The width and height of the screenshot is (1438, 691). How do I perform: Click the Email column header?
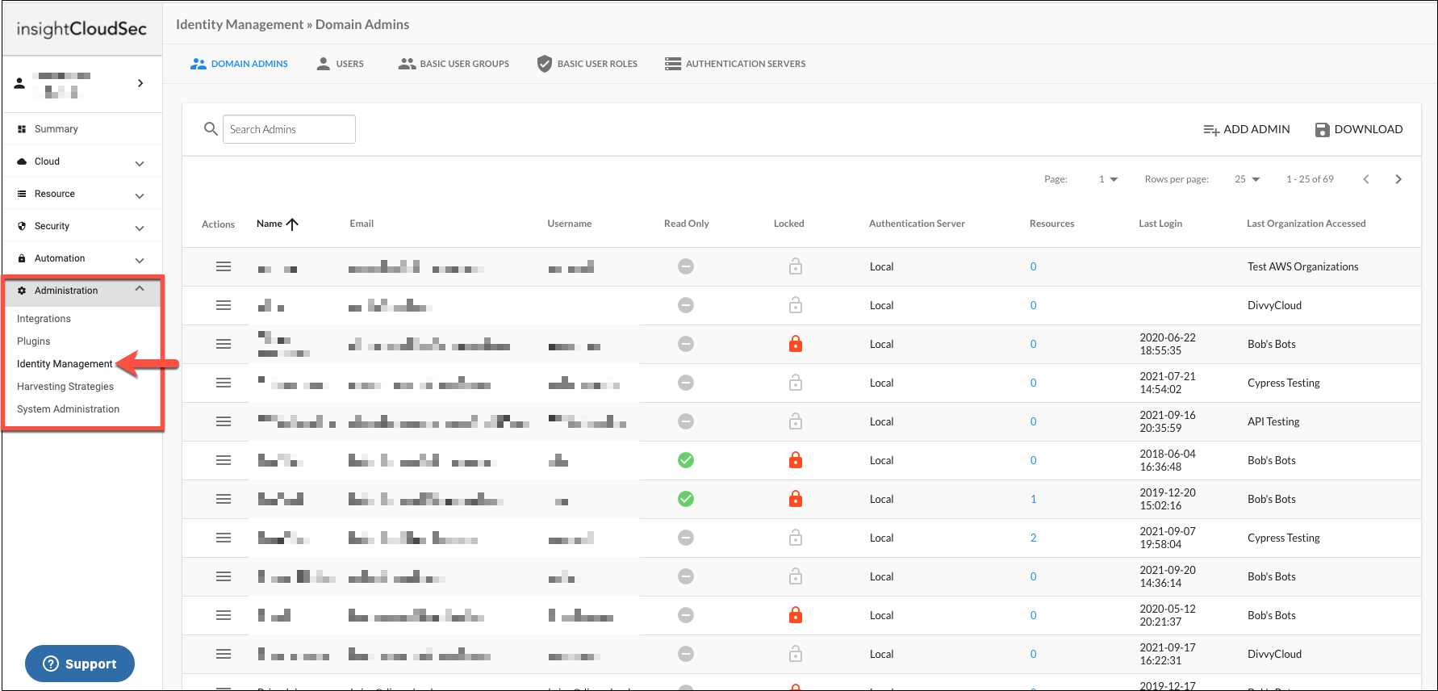362,224
